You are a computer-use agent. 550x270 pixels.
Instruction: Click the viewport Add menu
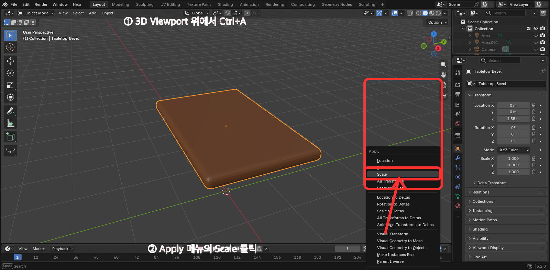click(x=93, y=13)
